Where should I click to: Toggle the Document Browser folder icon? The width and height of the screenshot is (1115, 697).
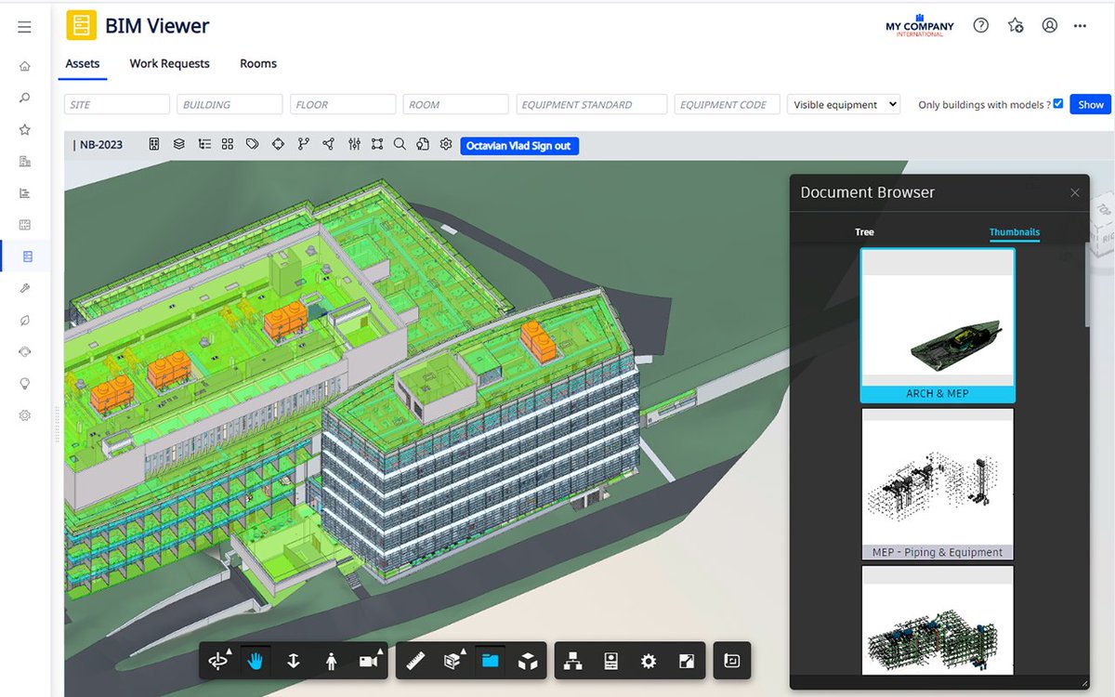(491, 661)
